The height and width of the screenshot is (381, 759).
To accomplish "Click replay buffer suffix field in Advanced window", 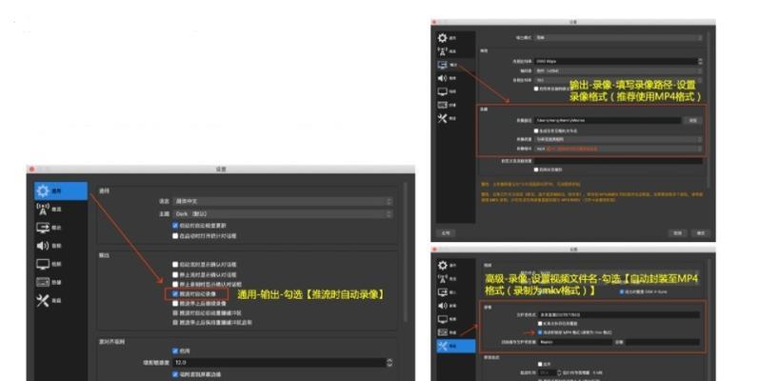I will pos(663,342).
